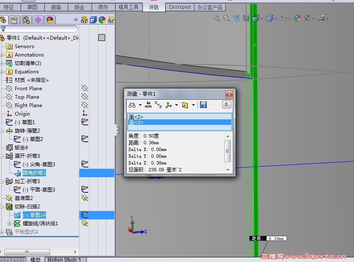Switch to the 焊件 tab
The width and height of the screenshot is (354, 262).
click(x=103, y=8)
